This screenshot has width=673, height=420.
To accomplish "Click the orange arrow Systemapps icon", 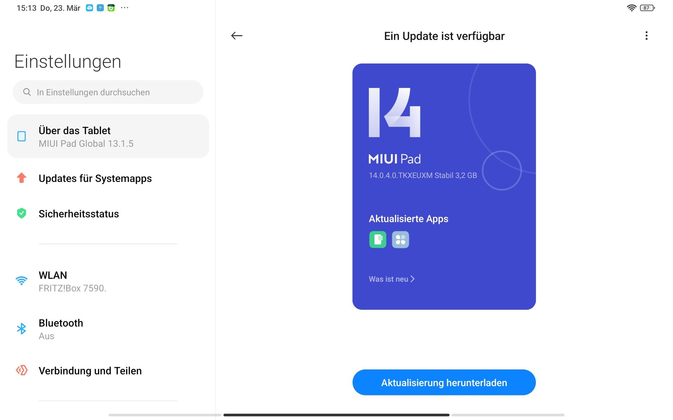I will [x=22, y=178].
